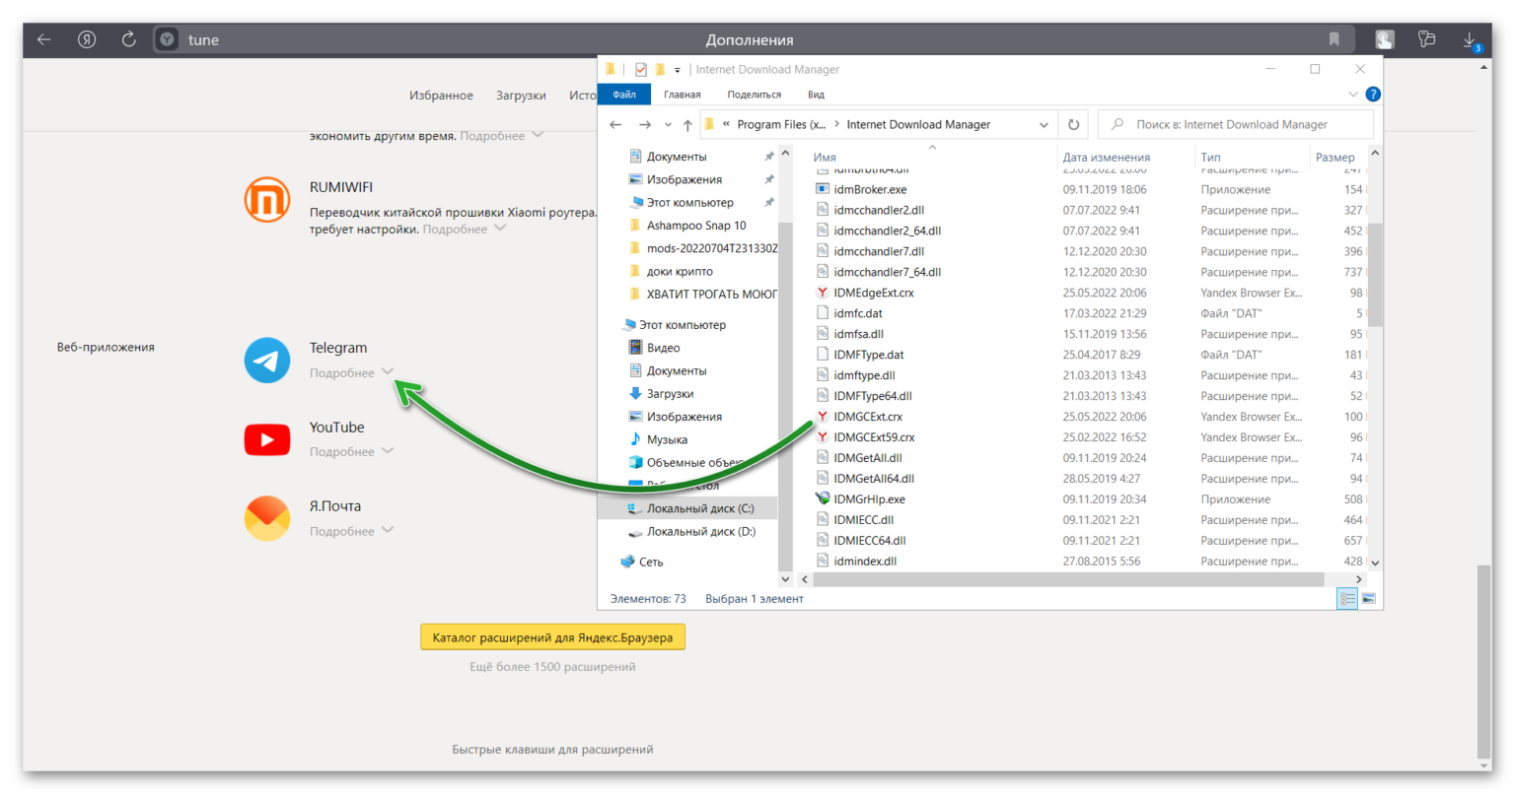Go back in Yandex Browser
The width and height of the screenshot is (1515, 794).
coord(43,39)
